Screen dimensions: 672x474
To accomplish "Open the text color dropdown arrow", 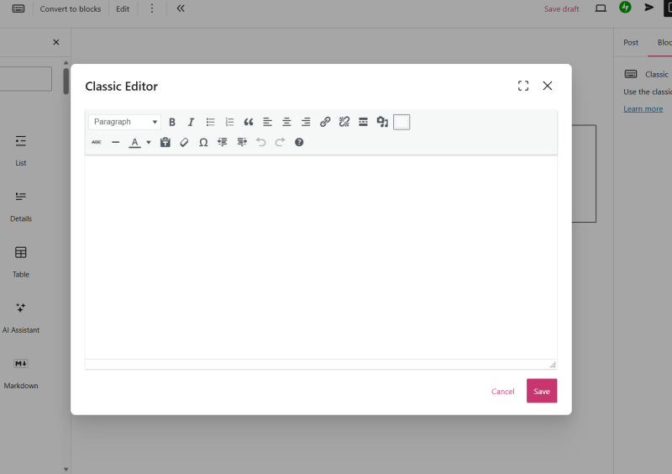I will (x=149, y=142).
